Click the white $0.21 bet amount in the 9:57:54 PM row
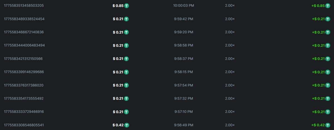 coord(118,85)
